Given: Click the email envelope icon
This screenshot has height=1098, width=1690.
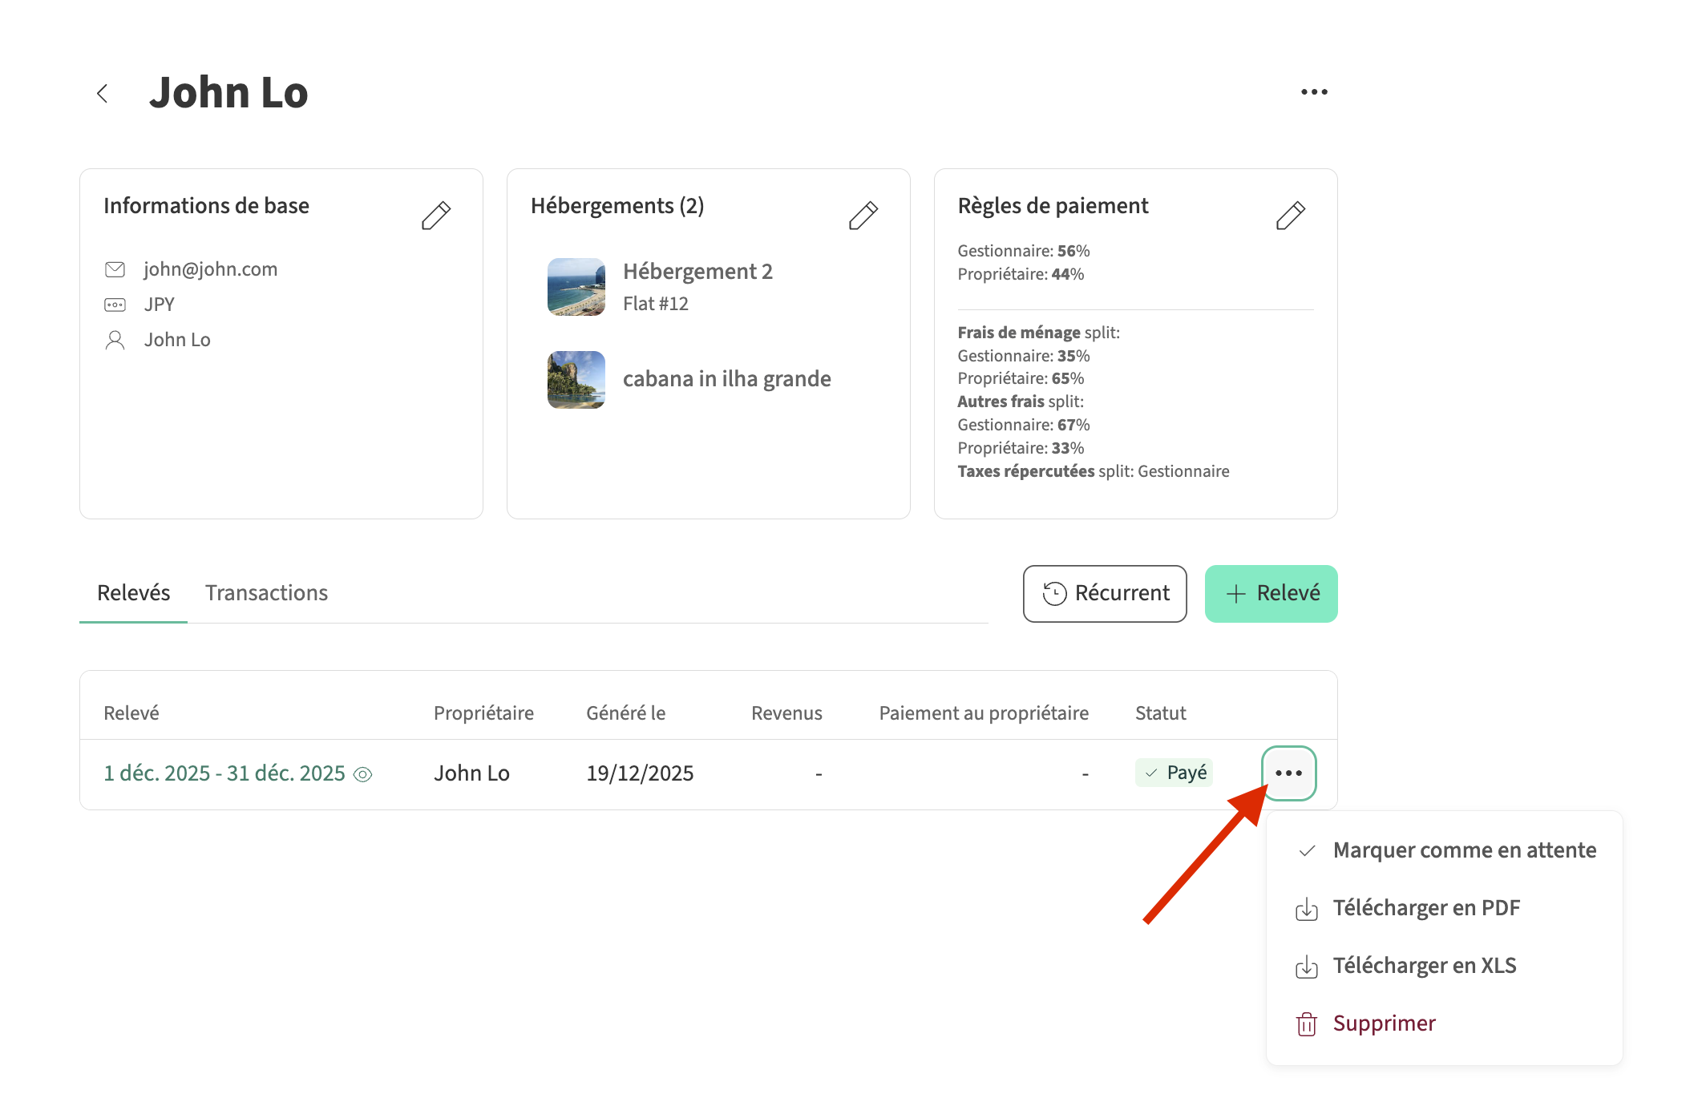Looking at the screenshot, I should click(x=115, y=269).
